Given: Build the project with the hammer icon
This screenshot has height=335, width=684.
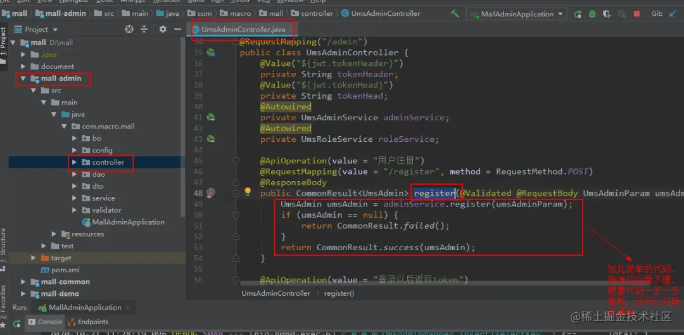Looking at the screenshot, I should (x=455, y=13).
